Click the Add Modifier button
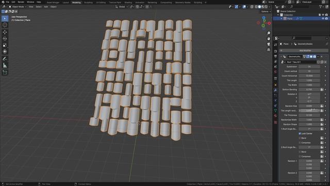Screen dimensions: 330x186 pos(304,51)
